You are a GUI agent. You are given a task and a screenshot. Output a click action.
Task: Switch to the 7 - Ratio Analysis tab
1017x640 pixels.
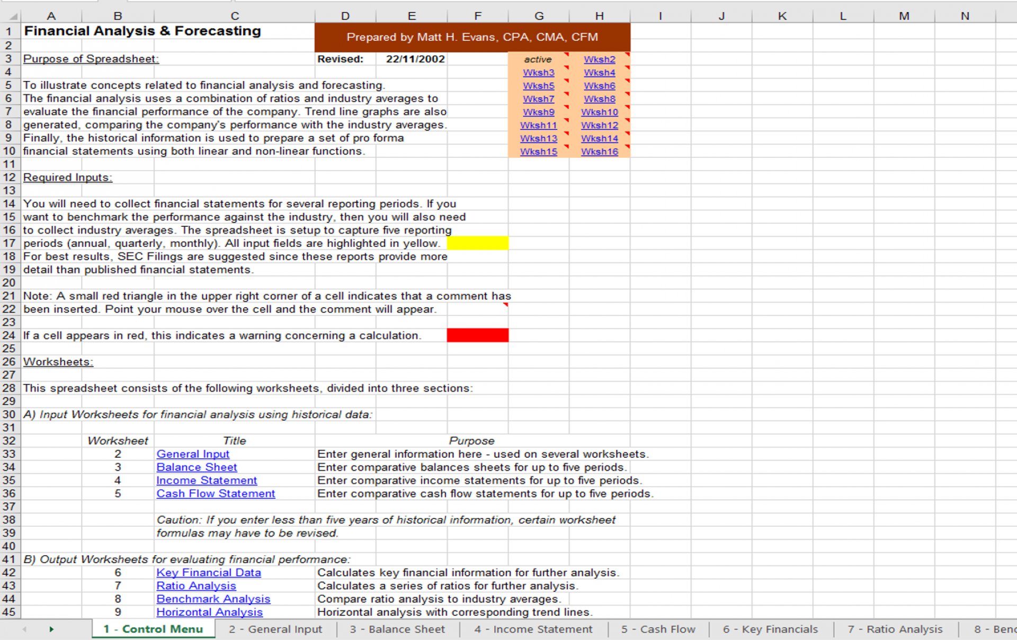pyautogui.click(x=895, y=629)
